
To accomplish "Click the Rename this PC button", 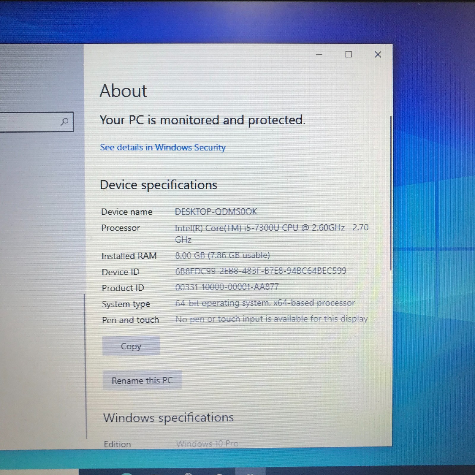I will click(142, 380).
